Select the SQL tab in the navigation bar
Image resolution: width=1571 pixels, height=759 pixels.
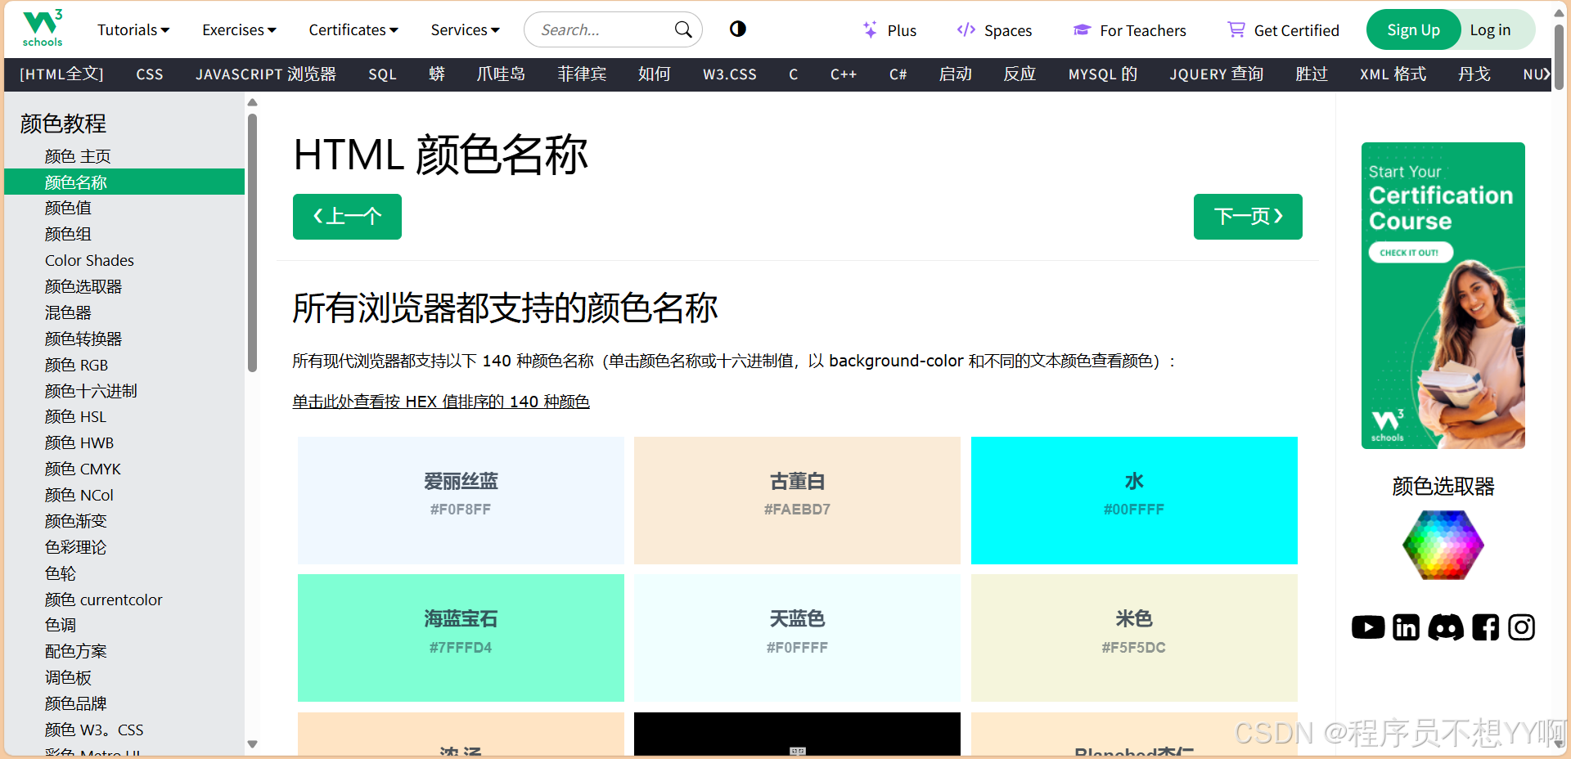(x=381, y=74)
